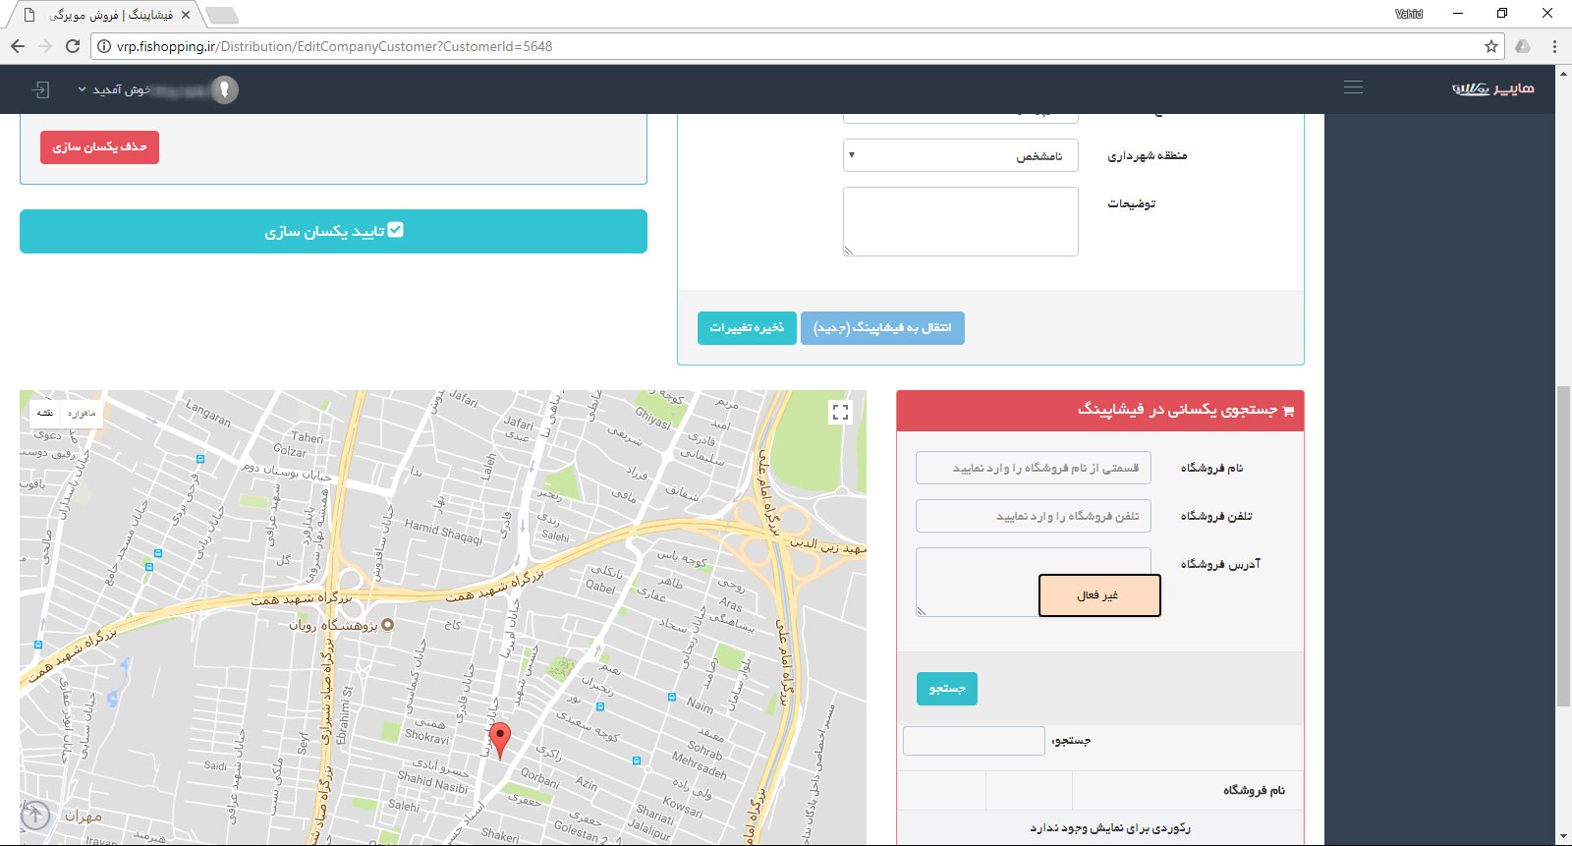
Task: Click the user avatar in the header
Action: 225,89
